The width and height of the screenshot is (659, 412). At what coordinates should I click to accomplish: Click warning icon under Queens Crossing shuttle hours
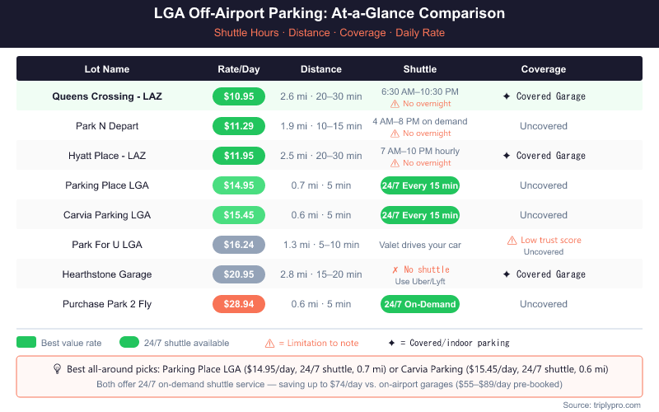[x=395, y=104]
